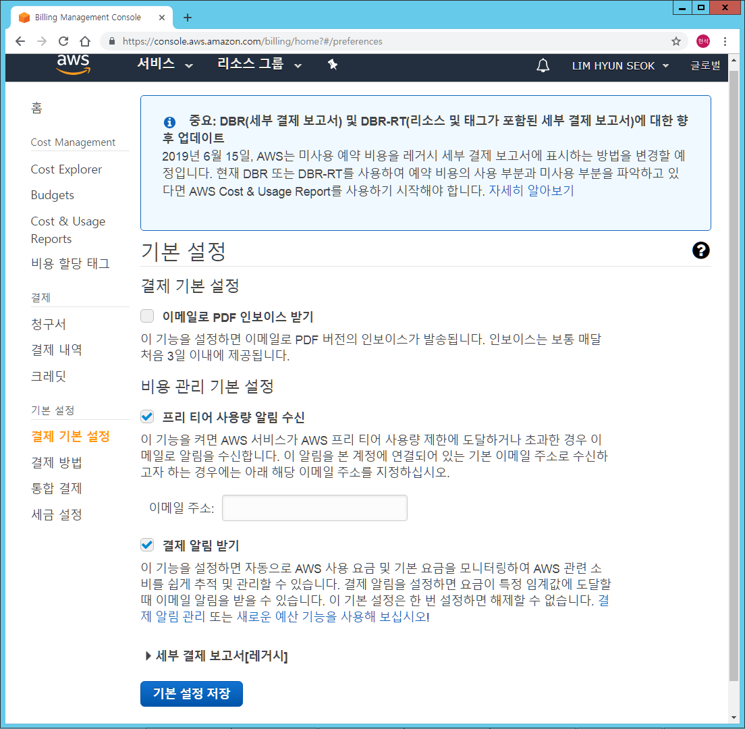Viewport: 745px width, 729px height.
Task: Click the AWS logo in the navigation bar
Action: tap(73, 65)
